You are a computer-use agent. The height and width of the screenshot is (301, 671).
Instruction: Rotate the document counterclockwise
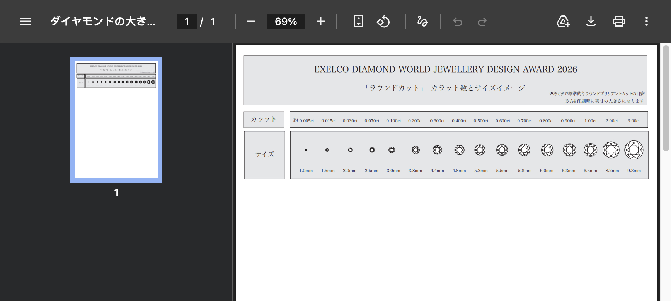[x=383, y=21]
